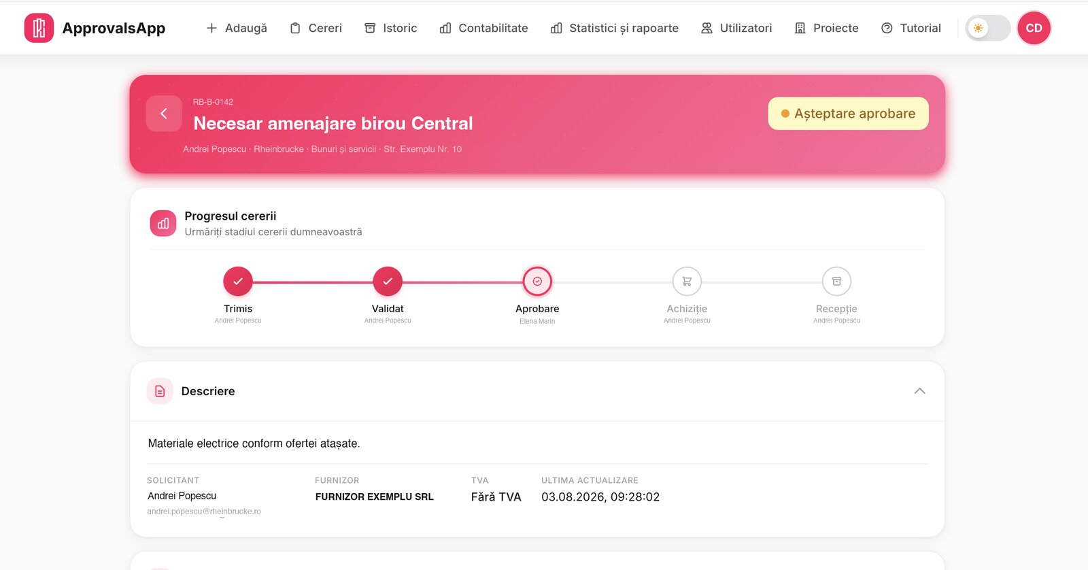The width and height of the screenshot is (1088, 570).
Task: Go back using the left chevron button
Action: click(164, 114)
